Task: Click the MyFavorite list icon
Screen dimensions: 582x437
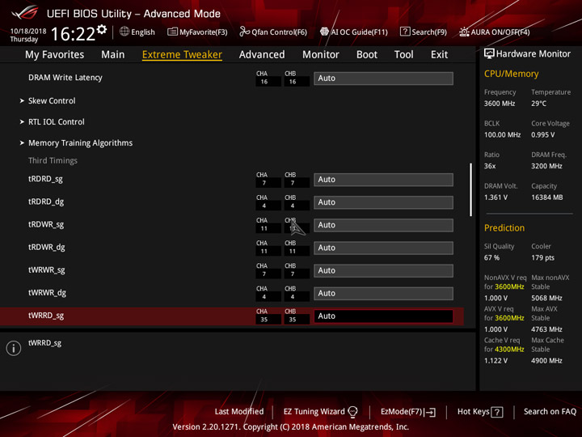Action: pos(172,32)
